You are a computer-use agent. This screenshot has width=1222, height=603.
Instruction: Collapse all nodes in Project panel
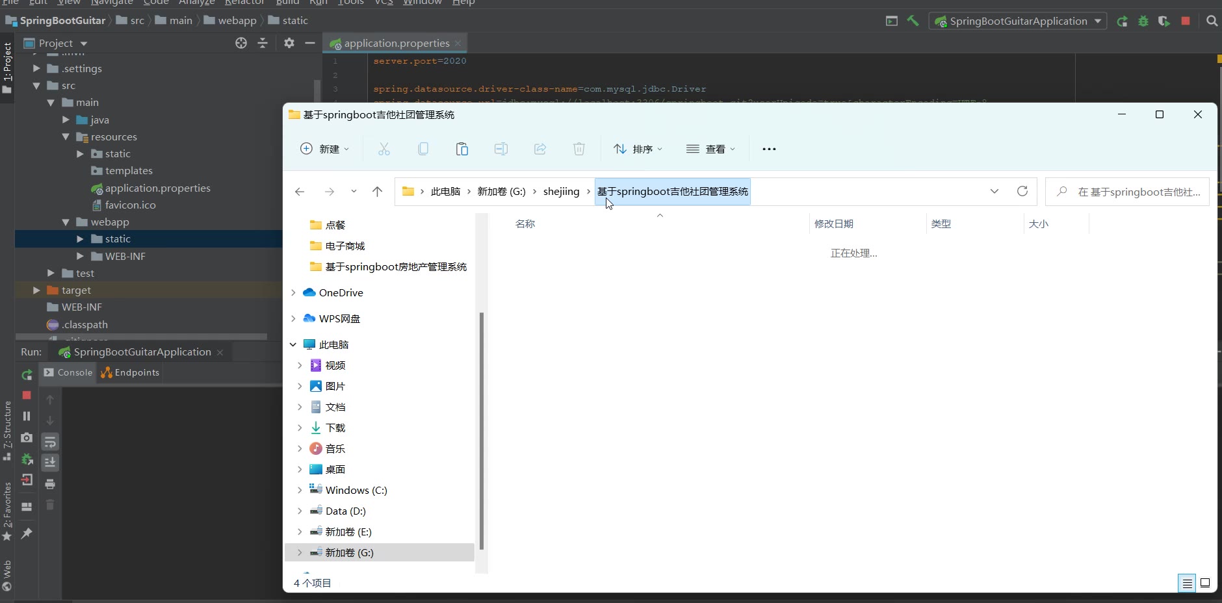(x=263, y=43)
